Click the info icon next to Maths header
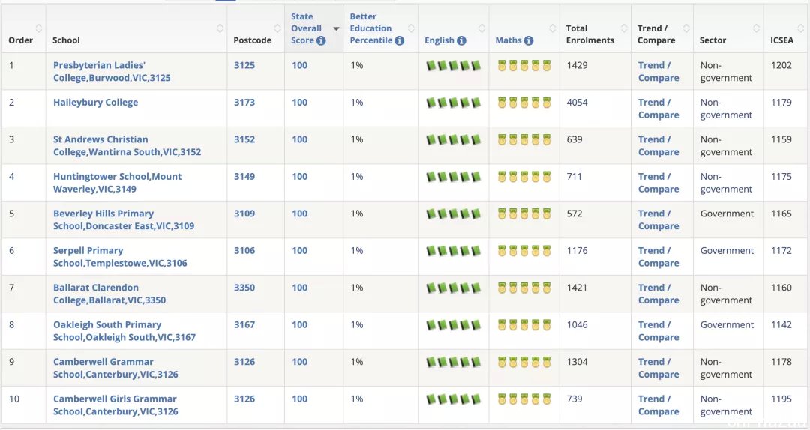810x430 pixels. (x=529, y=40)
